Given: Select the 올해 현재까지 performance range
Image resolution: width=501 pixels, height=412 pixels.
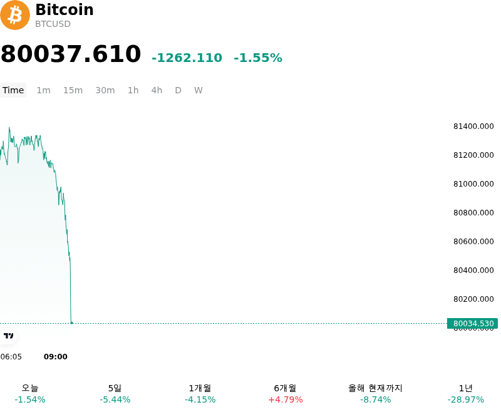Looking at the screenshot, I should click(x=375, y=393).
